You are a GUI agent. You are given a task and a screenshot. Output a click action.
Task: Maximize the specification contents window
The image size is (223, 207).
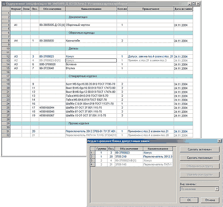[194, 4]
